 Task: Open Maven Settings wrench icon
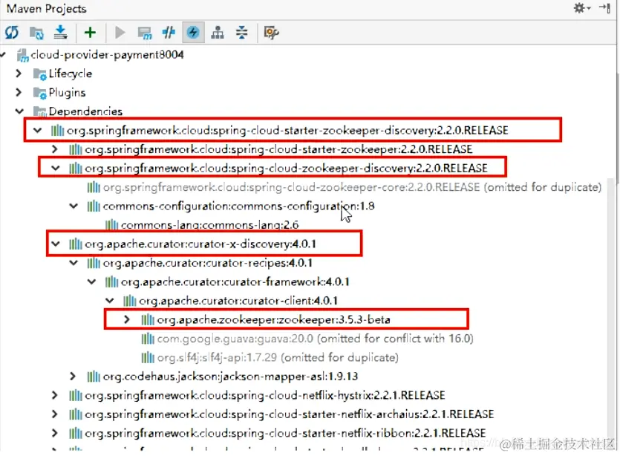(x=271, y=33)
